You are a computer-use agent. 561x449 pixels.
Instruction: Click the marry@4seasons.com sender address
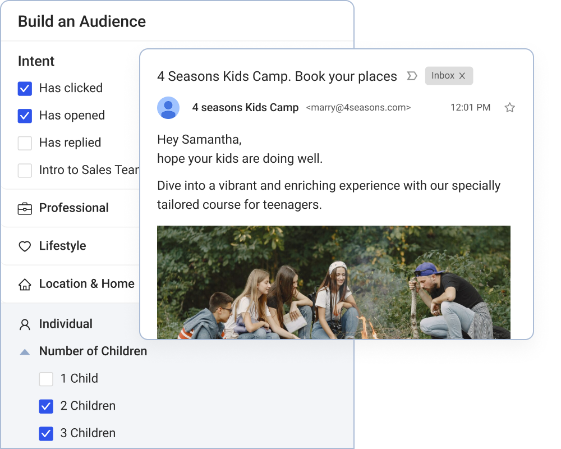tap(358, 108)
